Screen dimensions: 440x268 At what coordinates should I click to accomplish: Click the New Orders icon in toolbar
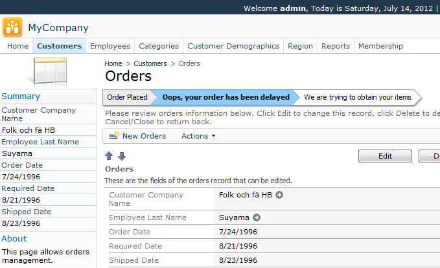pos(114,135)
